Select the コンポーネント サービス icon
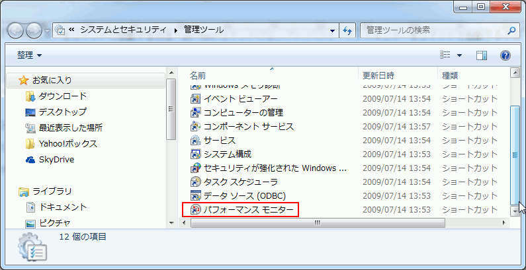The height and width of the screenshot is (270, 526). [195, 126]
